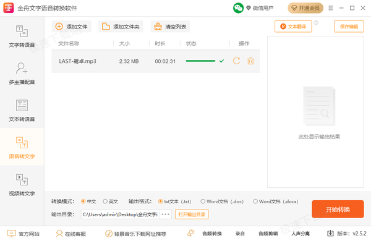The image size is (371, 241).
Task: Switch to 视频转文字 module
Action: (22, 185)
